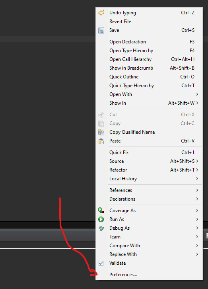Click the Save floppy disk icon

click(x=101, y=30)
